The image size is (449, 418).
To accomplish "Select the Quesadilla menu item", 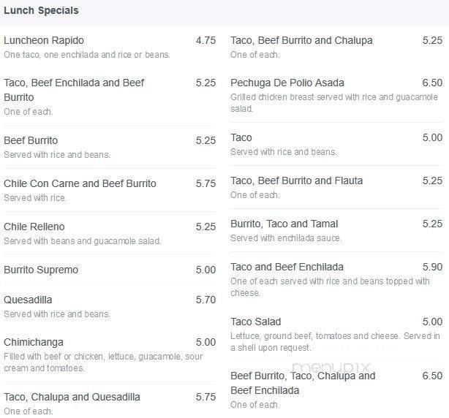I will click(28, 300).
